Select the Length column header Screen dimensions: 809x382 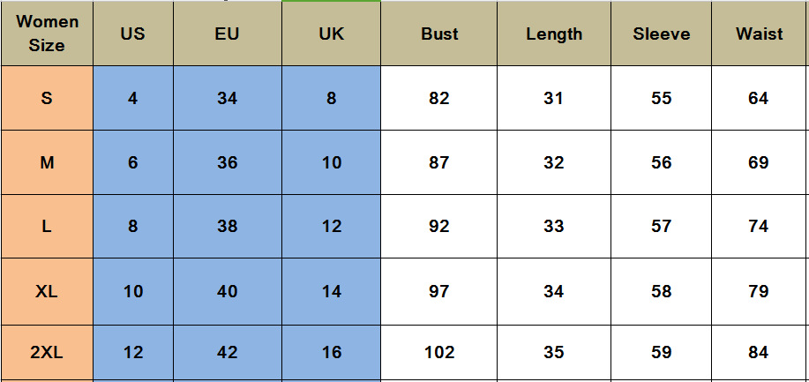tap(554, 34)
